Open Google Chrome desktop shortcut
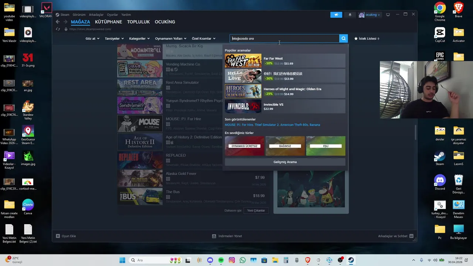The width and height of the screenshot is (473, 266). 440,12
